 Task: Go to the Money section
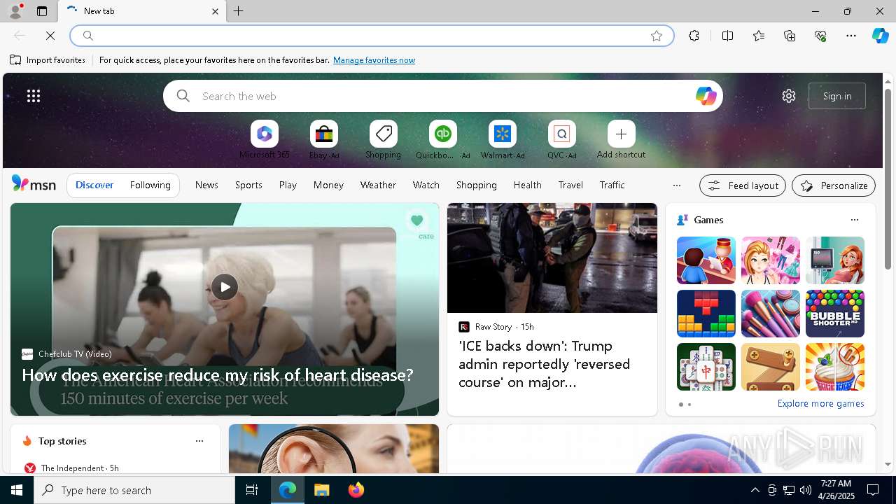click(x=328, y=185)
